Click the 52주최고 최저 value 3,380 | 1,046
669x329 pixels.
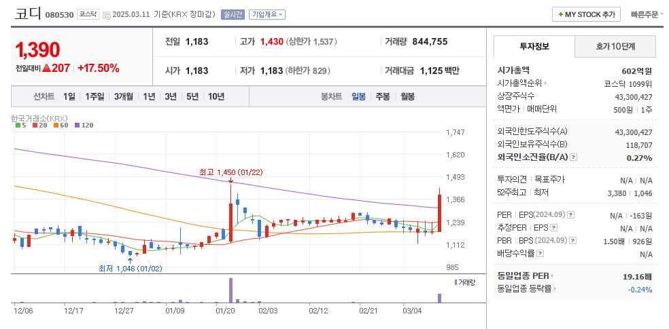(630, 193)
